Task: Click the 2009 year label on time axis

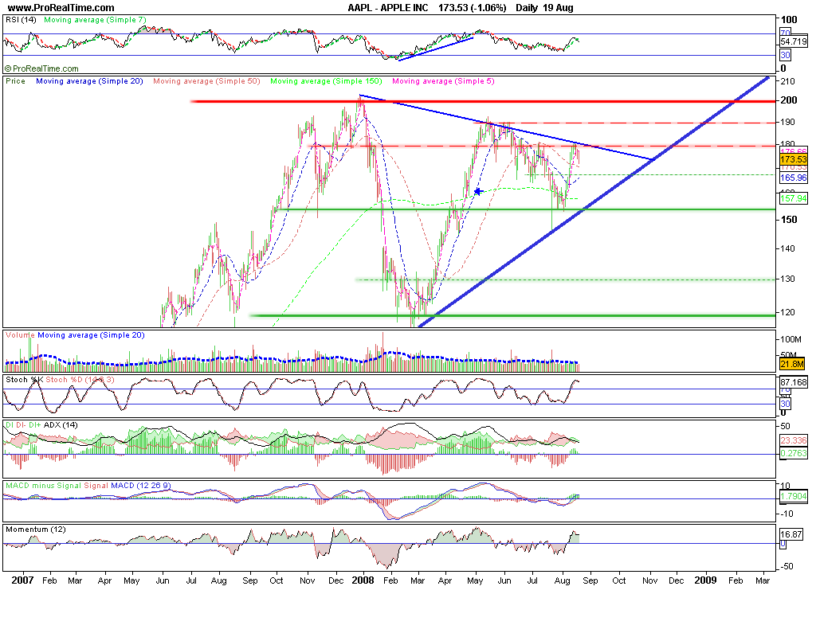Action: 706,580
